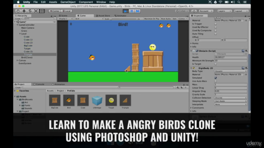This screenshot has width=264, height=148.
Task: Expand the Points section
Action: (191, 44)
